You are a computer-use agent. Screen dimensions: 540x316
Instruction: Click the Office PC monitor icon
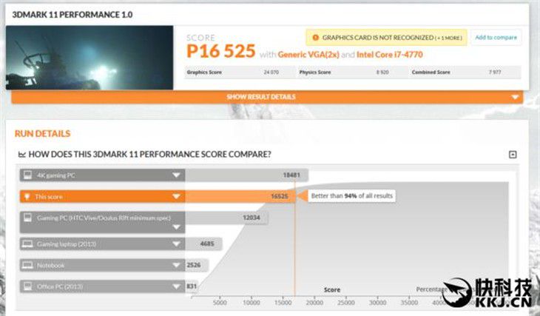(27, 286)
